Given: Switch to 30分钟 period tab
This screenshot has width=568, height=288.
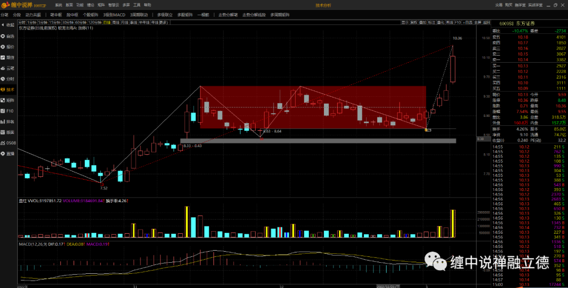Looking at the screenshot, I should pos(68,23).
